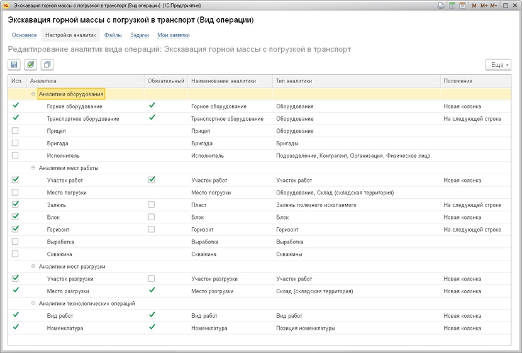This screenshot has height=353, width=522.
Task: Switch to the Основное tab
Action: [x=24, y=35]
